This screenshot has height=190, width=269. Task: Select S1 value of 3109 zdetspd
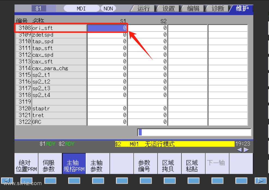[x=107, y=35]
